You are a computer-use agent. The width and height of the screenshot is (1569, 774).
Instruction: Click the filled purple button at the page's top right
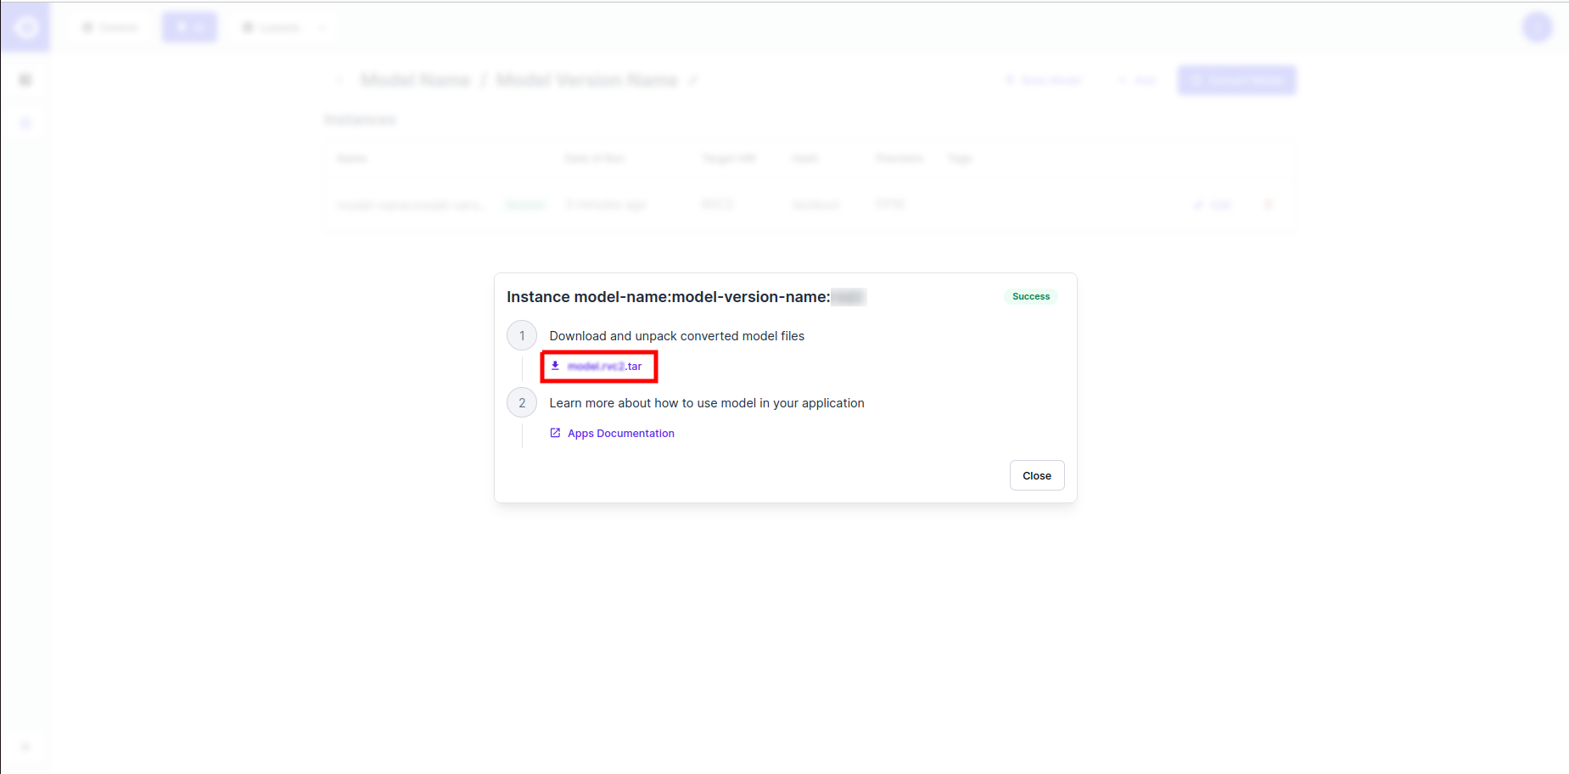click(x=1236, y=81)
